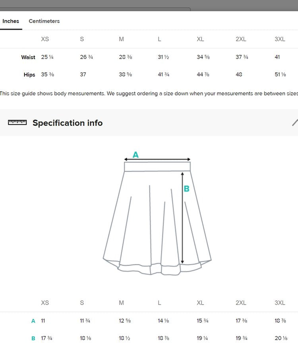Click the Hips row label
This screenshot has height=354, width=298.
(x=29, y=75)
